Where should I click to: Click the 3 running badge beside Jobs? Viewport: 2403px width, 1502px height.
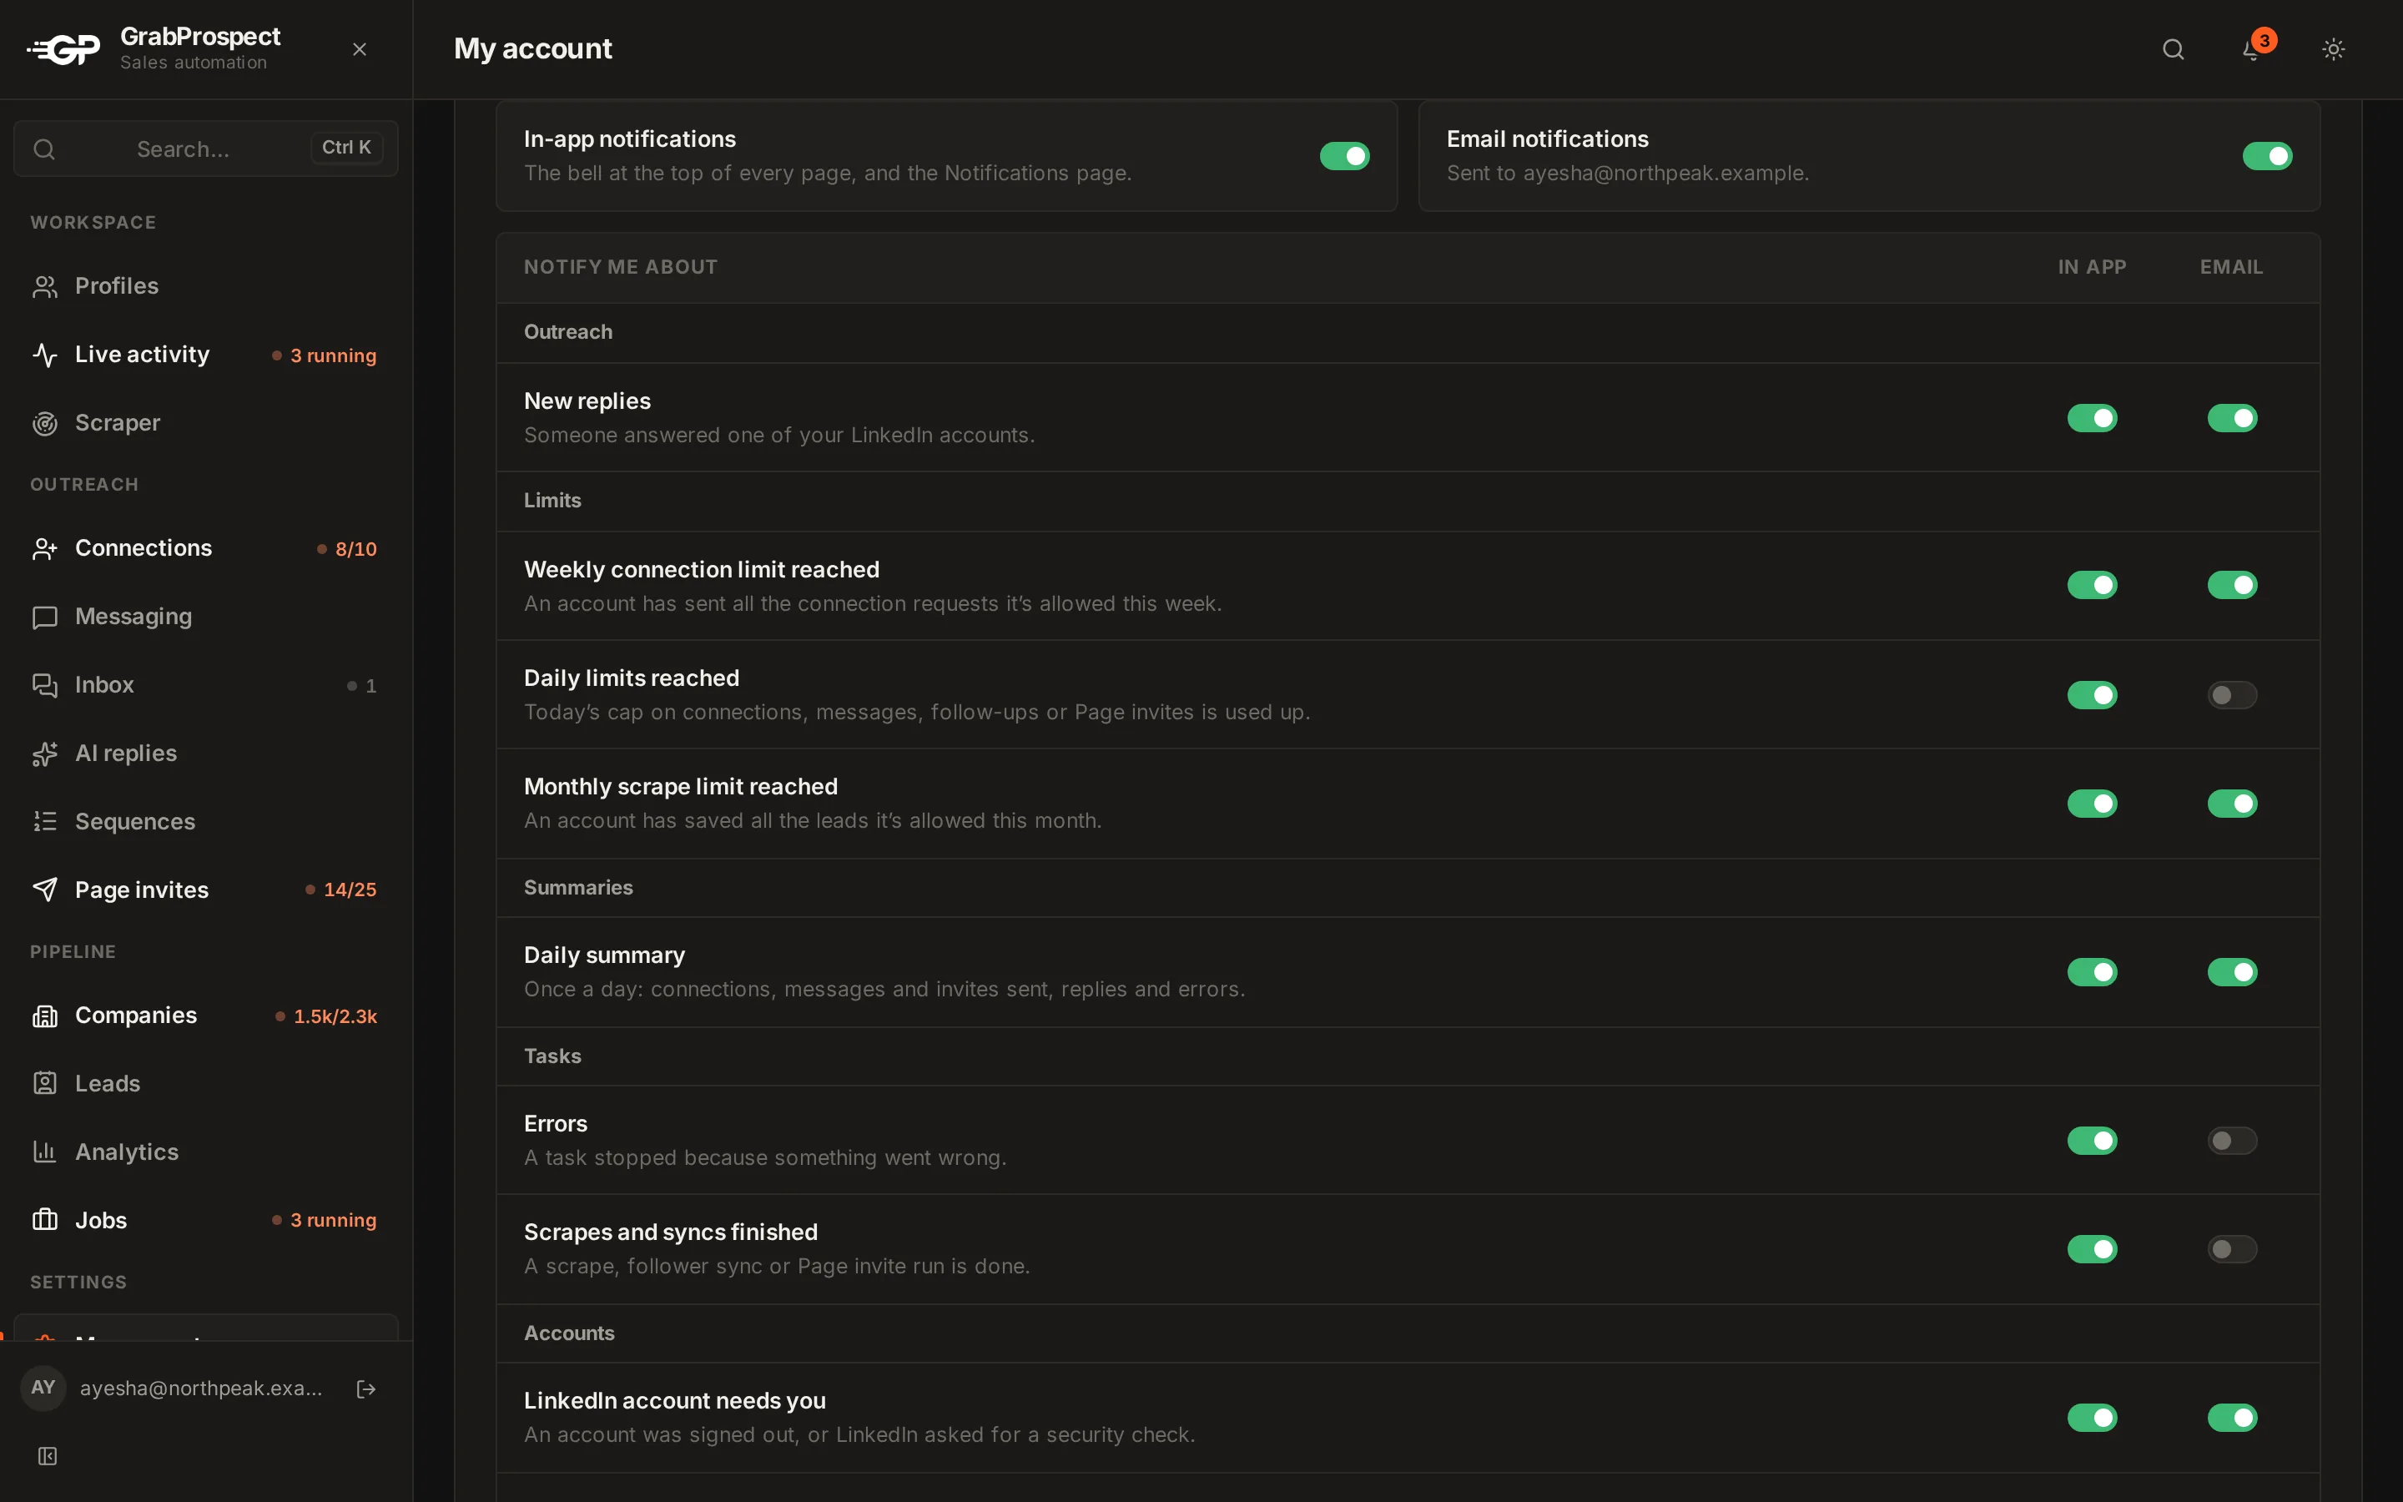tap(325, 1220)
